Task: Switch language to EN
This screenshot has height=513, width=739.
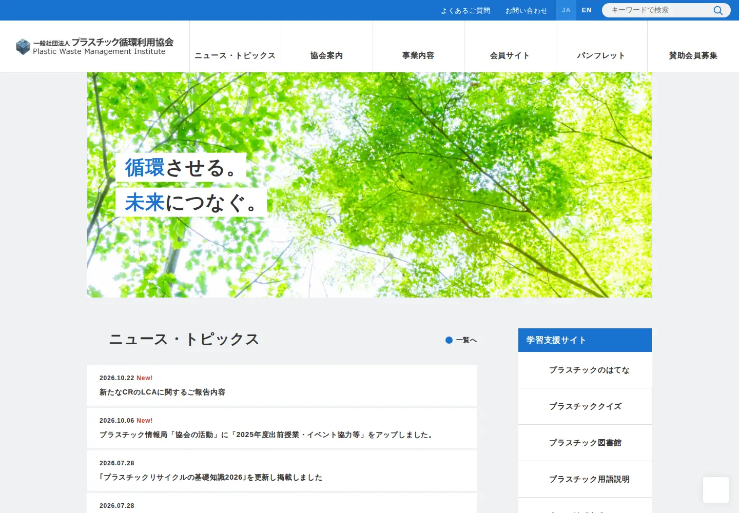Action: point(587,10)
